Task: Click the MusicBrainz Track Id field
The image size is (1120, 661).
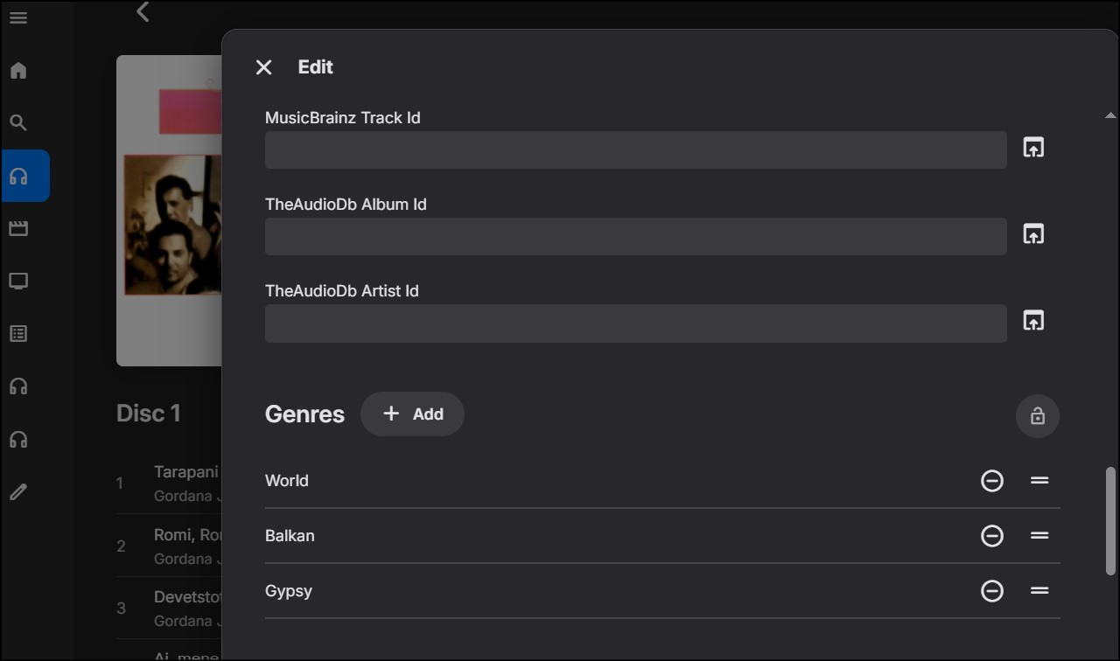Action: (635, 150)
